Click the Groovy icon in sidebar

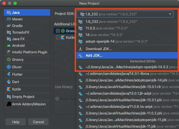[x=9, y=59]
